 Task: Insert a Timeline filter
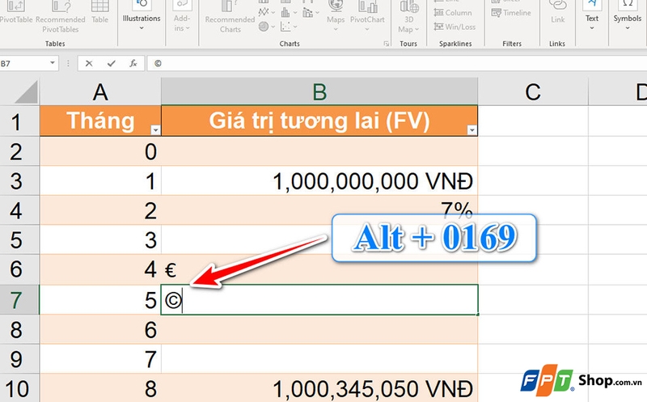511,13
